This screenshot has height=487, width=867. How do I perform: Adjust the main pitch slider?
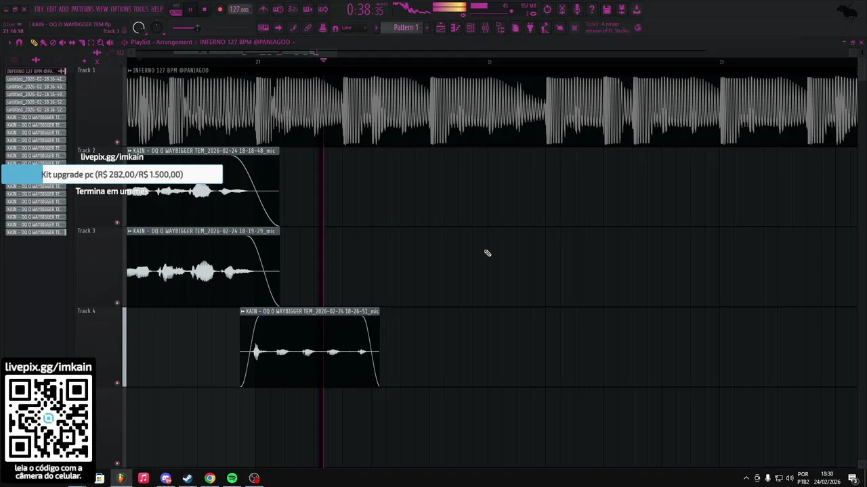pyautogui.click(x=186, y=28)
